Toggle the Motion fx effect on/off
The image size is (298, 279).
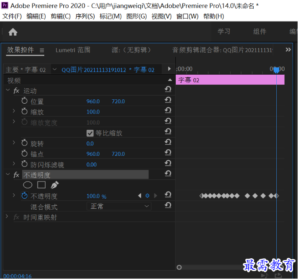coord(16,90)
